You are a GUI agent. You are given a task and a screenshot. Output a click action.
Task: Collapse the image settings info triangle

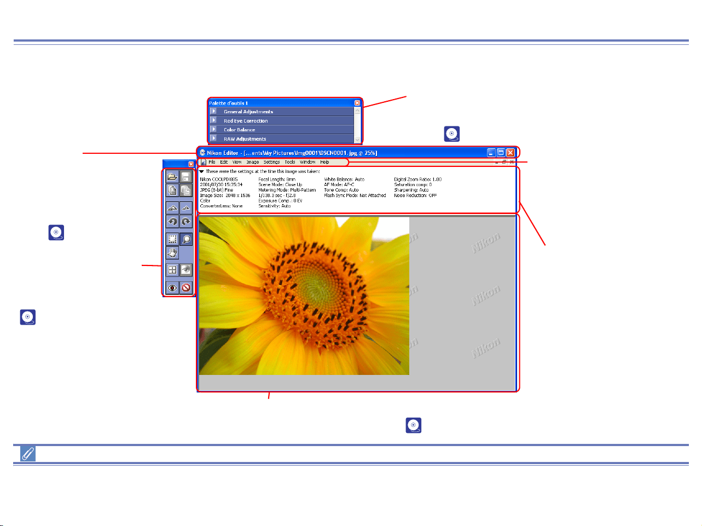[x=201, y=171]
